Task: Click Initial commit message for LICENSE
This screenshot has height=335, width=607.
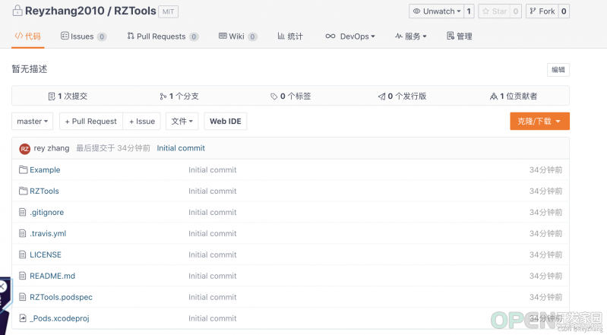Action: pyautogui.click(x=213, y=254)
